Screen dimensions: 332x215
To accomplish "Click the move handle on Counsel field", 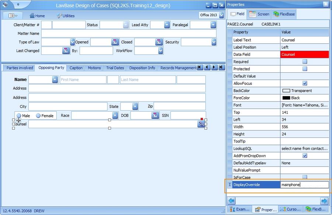I will pyautogui.click(x=18, y=121).
